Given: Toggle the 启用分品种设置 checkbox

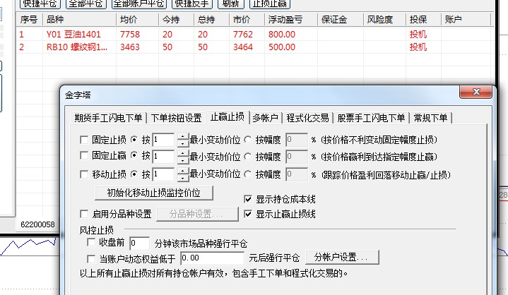Looking at the screenshot, I should (x=85, y=214).
